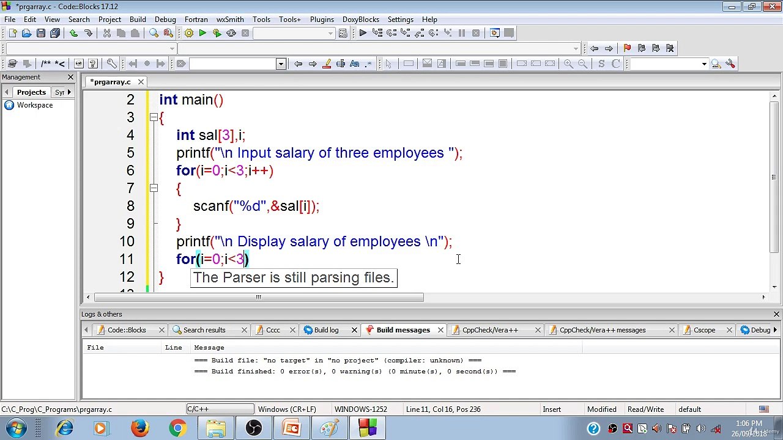This screenshot has width=783, height=440.
Task: Switch to the Projects tab
Action: [31, 92]
